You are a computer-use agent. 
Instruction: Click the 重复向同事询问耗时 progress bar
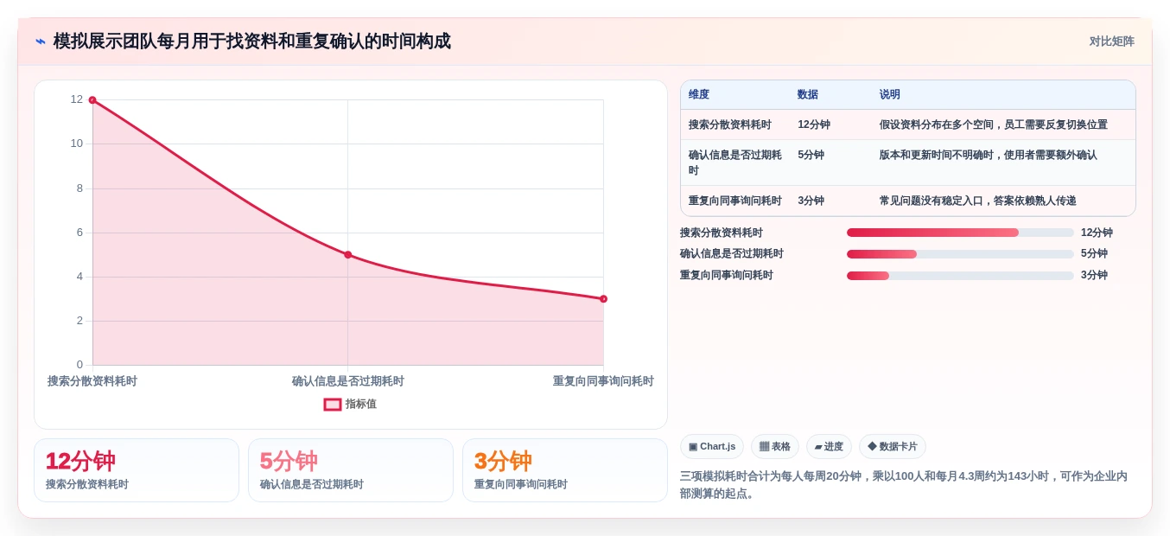(x=960, y=276)
